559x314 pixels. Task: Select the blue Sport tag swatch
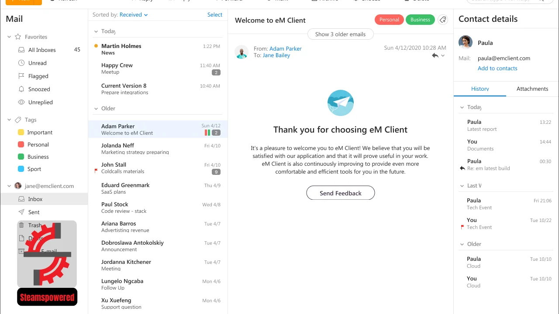pos(21,169)
